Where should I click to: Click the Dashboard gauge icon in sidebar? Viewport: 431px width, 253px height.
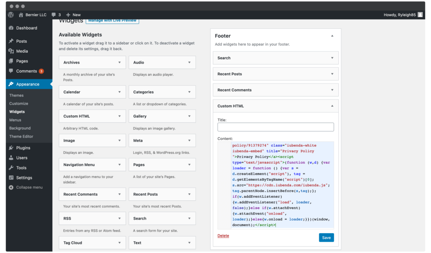click(x=11, y=28)
